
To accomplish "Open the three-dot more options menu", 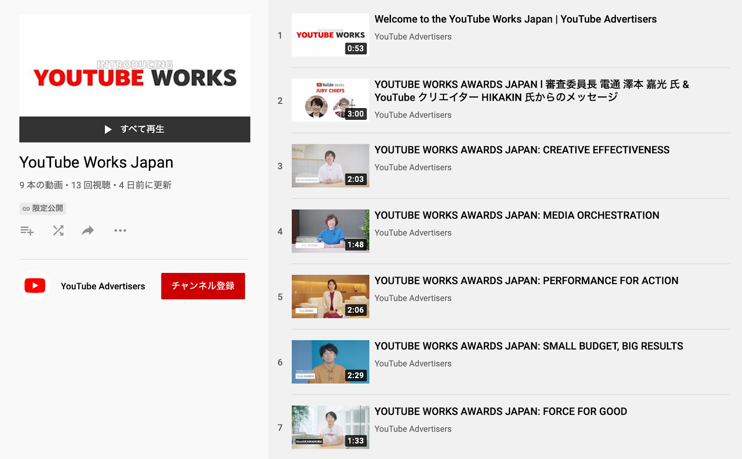I will (120, 231).
